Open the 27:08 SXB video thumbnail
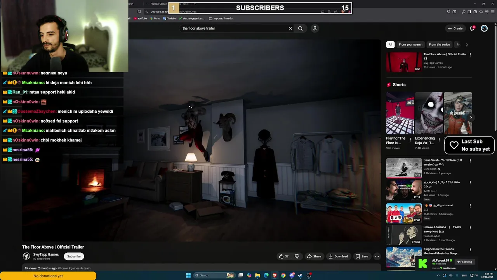Image resolution: width=497 pixels, height=280 pixels. [404, 213]
